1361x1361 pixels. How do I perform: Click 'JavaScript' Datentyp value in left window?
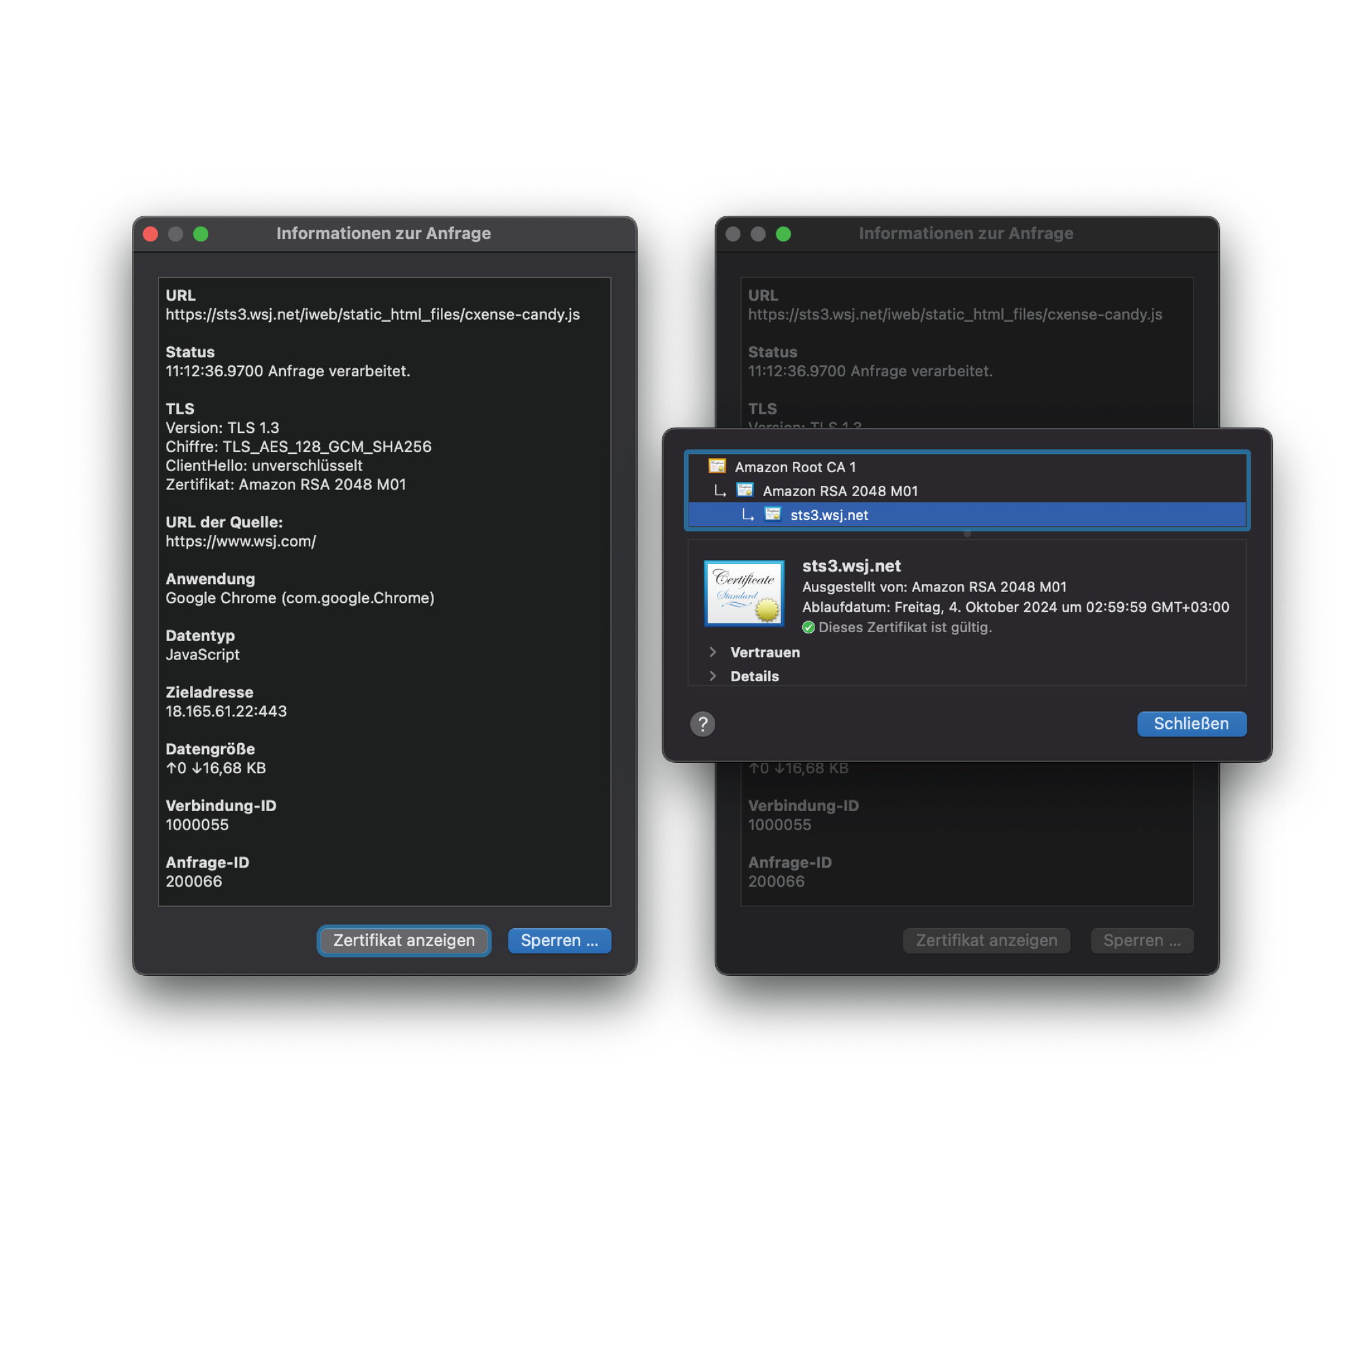[203, 655]
